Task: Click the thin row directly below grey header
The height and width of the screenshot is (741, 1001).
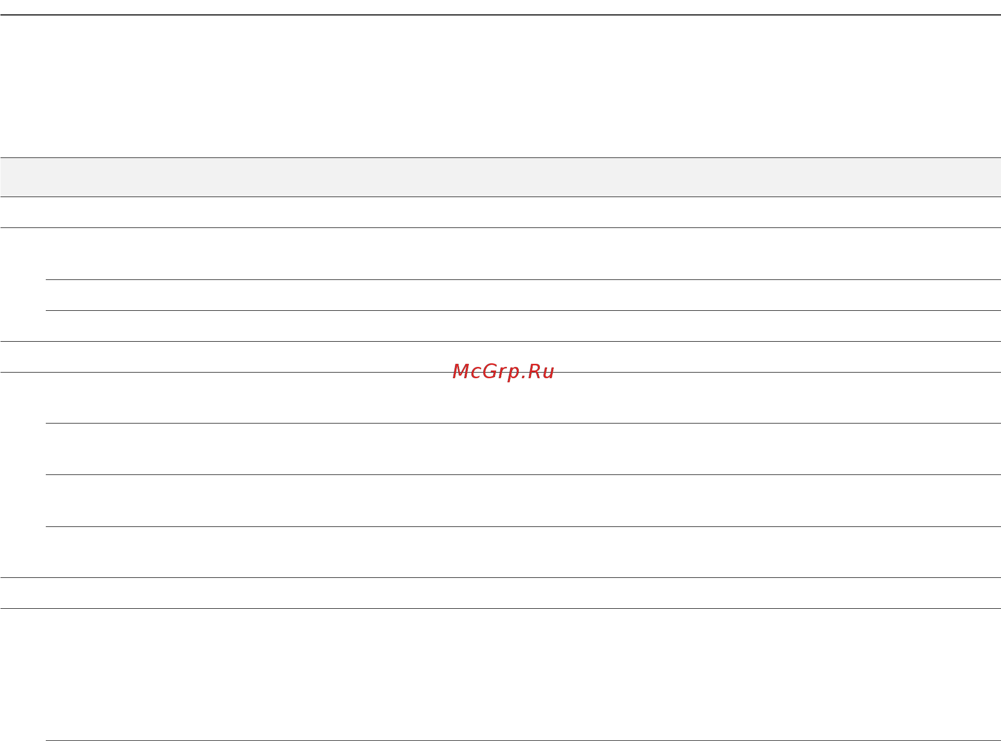Action: (500, 212)
